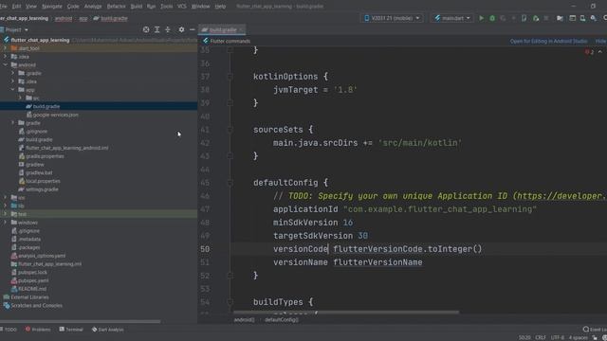Start debugging with the green bug icon
The height and width of the screenshot is (341, 607).
[492, 18]
